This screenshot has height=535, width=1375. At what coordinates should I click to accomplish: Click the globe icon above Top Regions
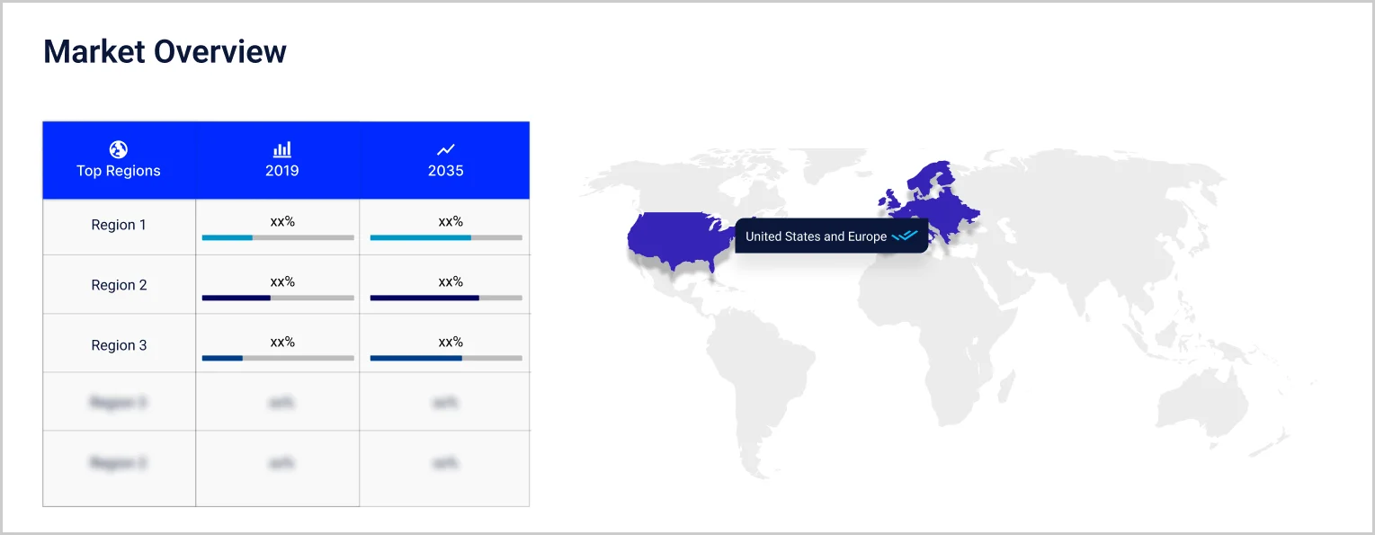coord(118,149)
